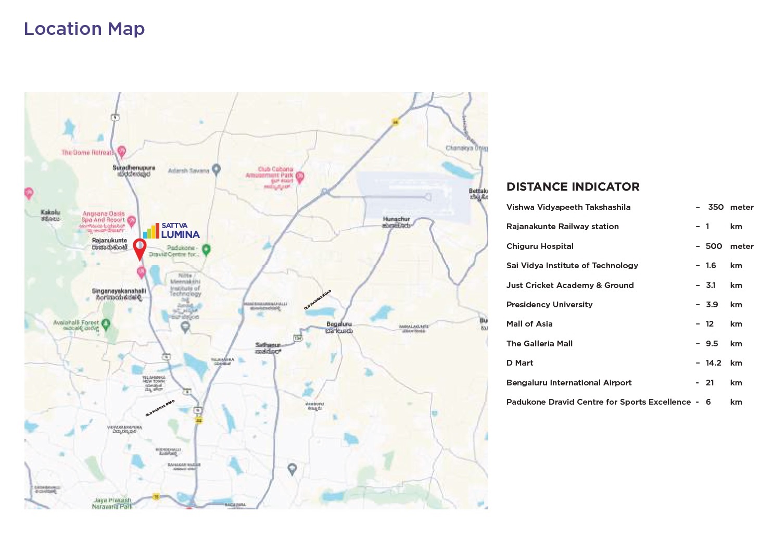Click the Adarsh Savana gray map marker
The width and height of the screenshot is (773, 538).
[217, 169]
